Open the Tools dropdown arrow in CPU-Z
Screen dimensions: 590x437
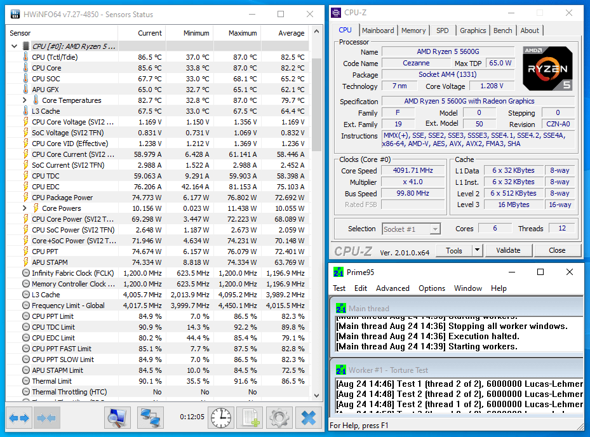477,250
